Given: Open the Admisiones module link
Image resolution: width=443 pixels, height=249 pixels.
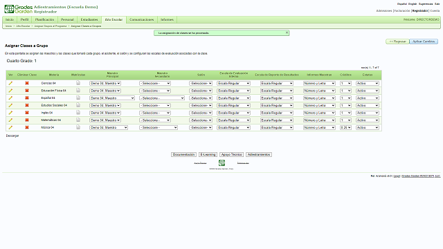Looking at the screenshot, I should pos(384,11).
